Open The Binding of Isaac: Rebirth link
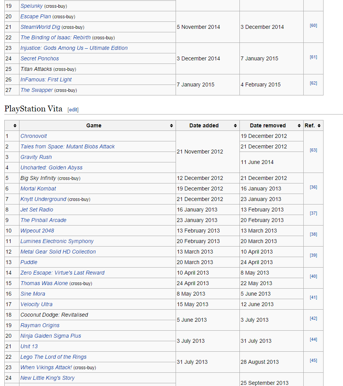 pos(55,37)
